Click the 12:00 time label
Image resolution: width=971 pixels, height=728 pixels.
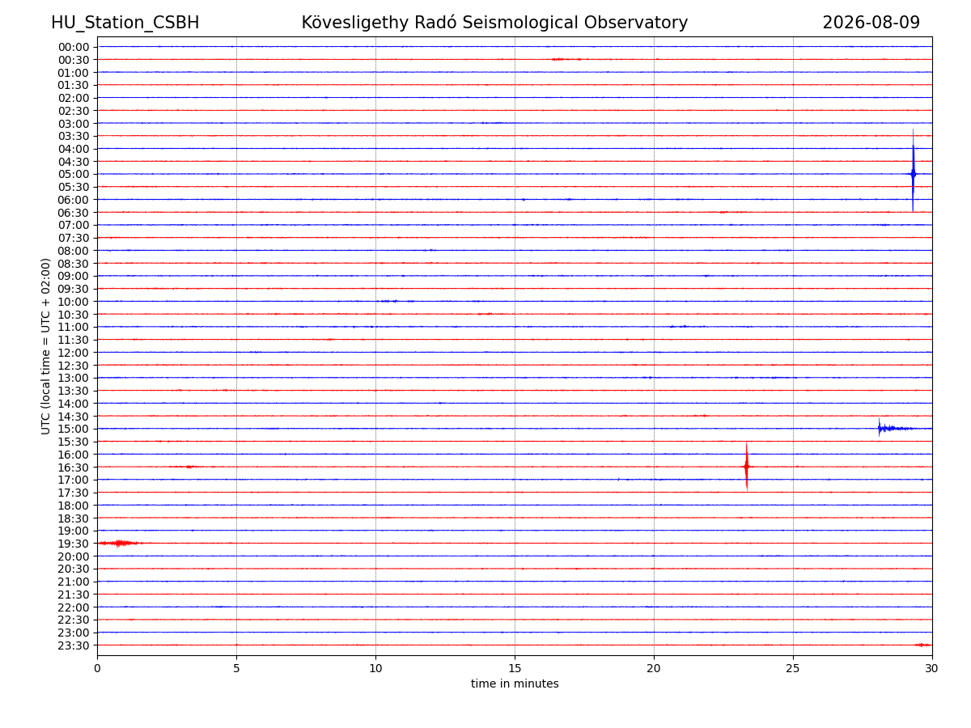pyautogui.click(x=74, y=353)
